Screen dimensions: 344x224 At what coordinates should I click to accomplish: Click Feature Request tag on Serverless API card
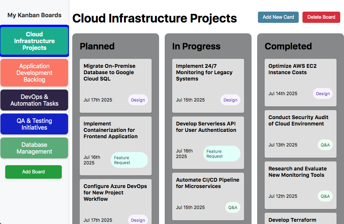pos(222,154)
